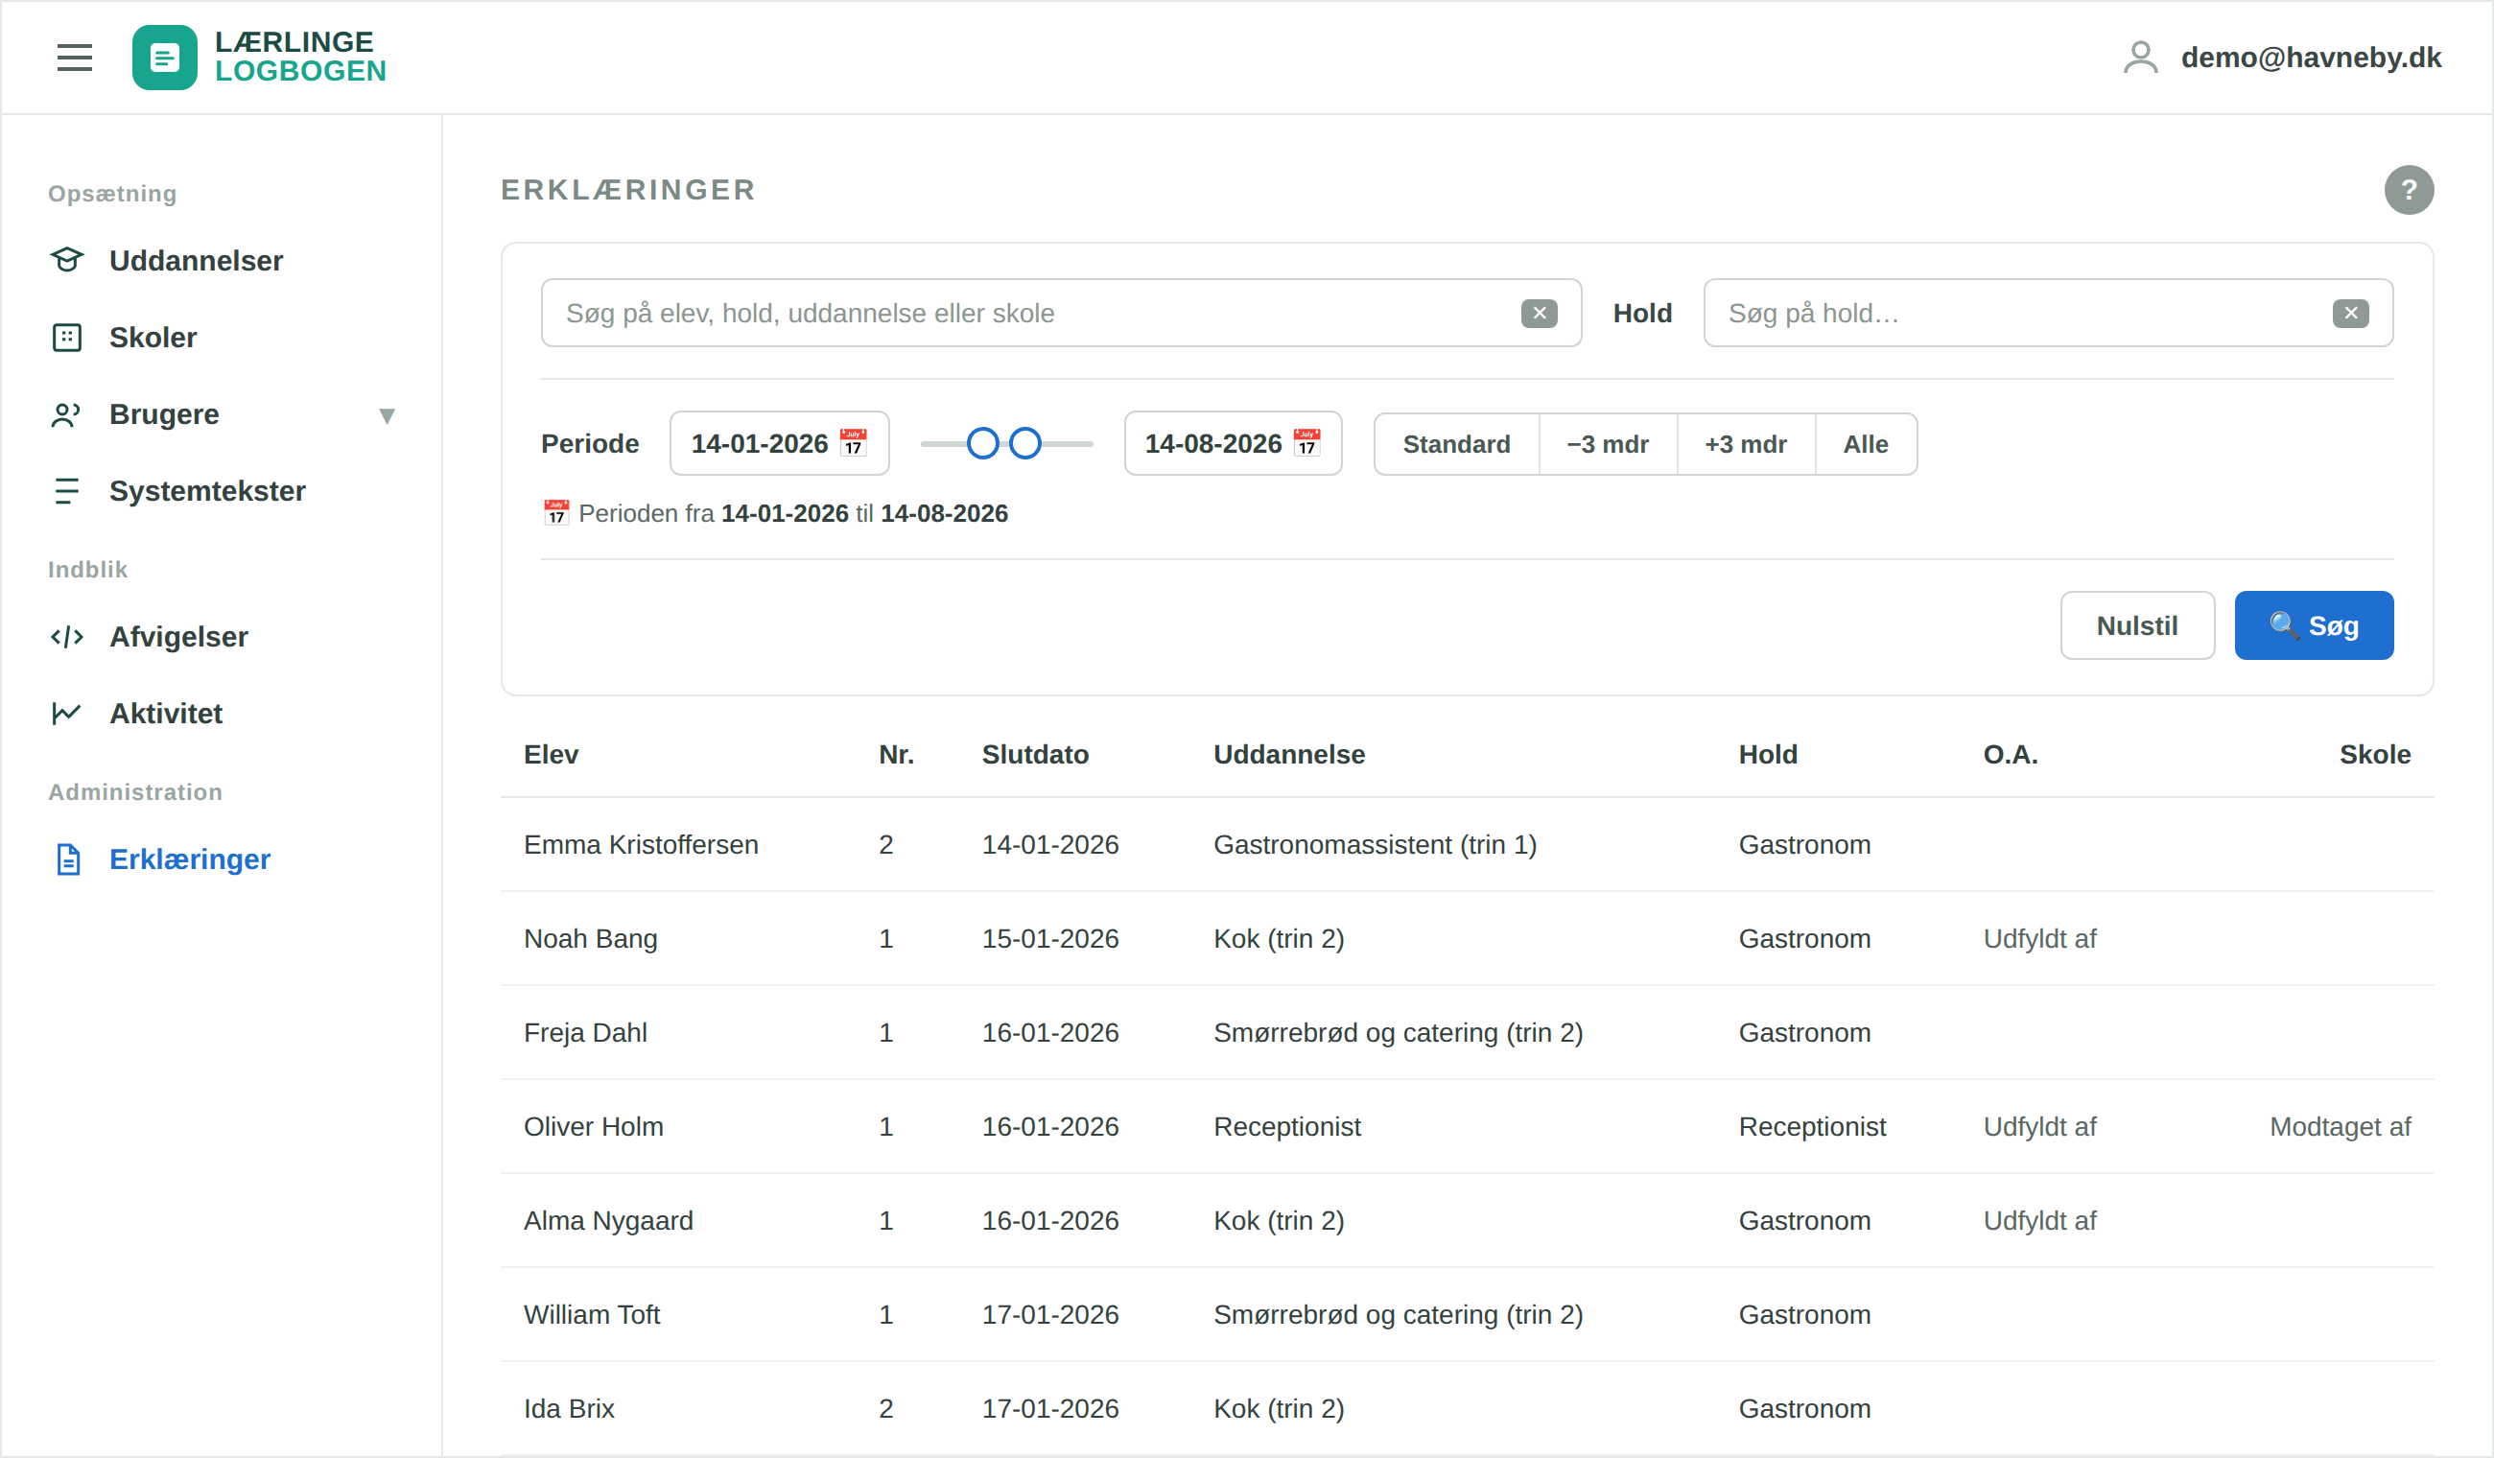Click the Uddannelser graduation cap icon
This screenshot has width=2494, height=1458.
[66, 260]
